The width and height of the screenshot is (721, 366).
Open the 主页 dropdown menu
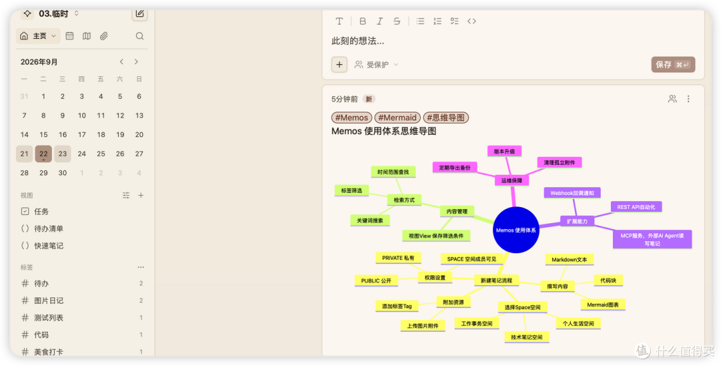tap(38, 36)
